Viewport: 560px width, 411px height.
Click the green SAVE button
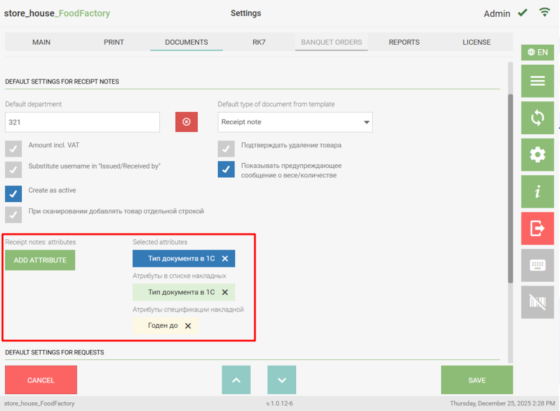(477, 380)
